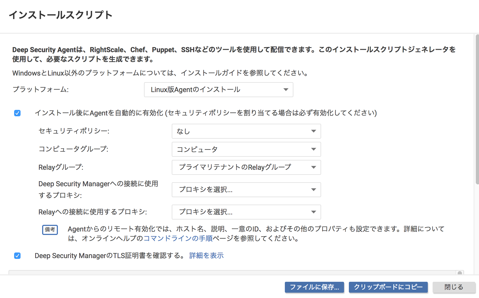Click the ファイルに保存... button

[x=314, y=287]
